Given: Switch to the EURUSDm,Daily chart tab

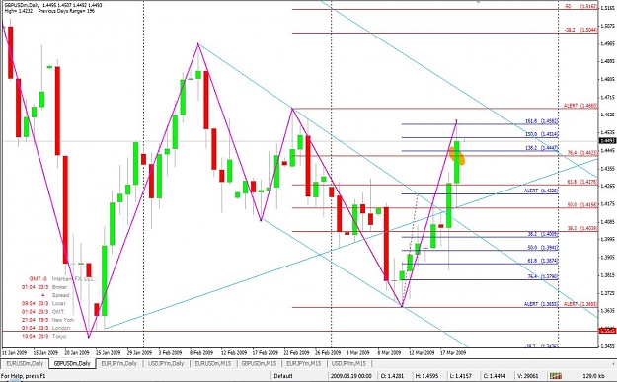Looking at the screenshot, I should pyautogui.click(x=25, y=364).
